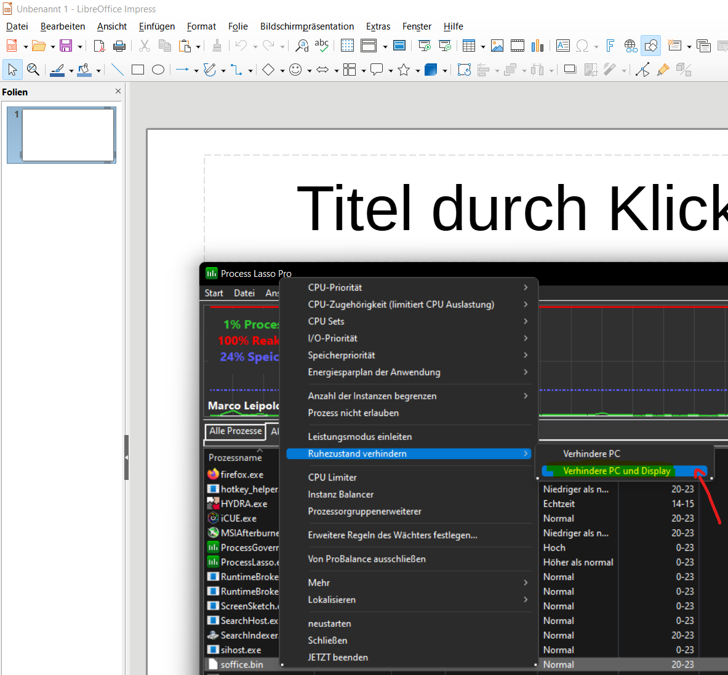Image resolution: width=728 pixels, height=675 pixels.
Task: Click the Line Color swatch button
Action: click(x=57, y=70)
